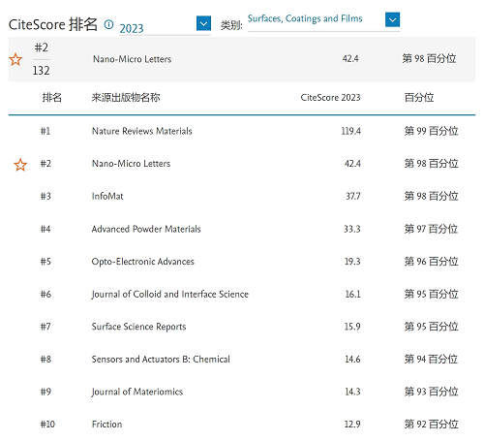Click the star icon beside the #2 table row
The width and height of the screenshot is (484, 441).
(20, 165)
